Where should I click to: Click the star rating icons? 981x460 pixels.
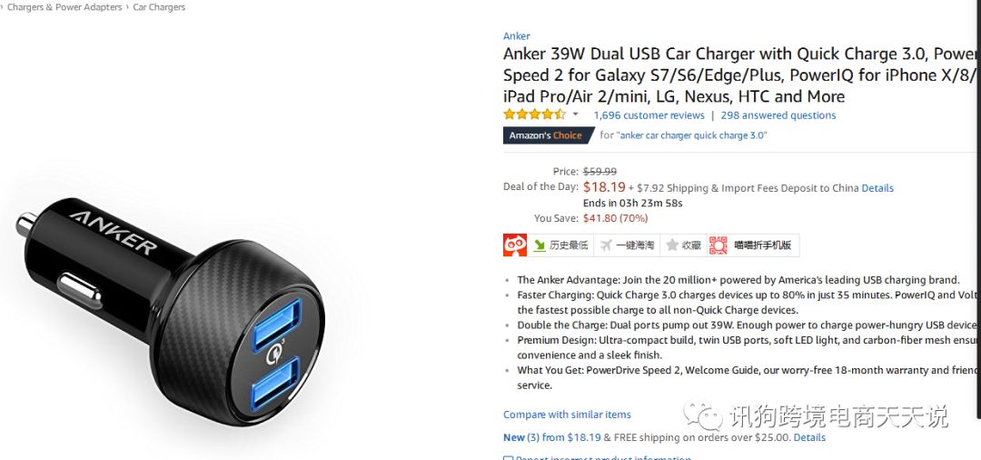tap(534, 115)
